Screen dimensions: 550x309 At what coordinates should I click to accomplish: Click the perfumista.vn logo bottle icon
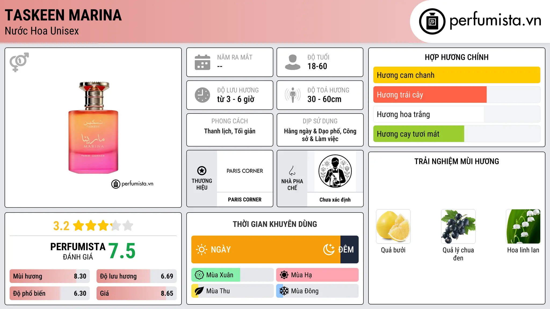432,21
